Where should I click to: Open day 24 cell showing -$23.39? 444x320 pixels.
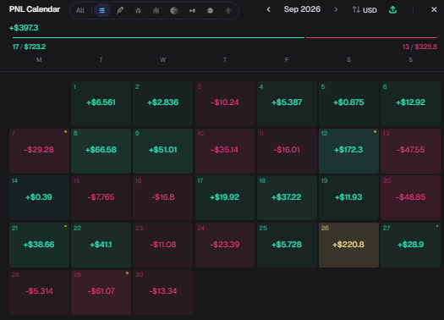pyautogui.click(x=225, y=245)
